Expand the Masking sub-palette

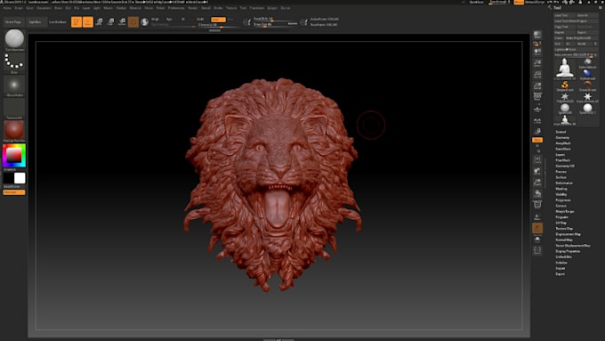pos(561,189)
